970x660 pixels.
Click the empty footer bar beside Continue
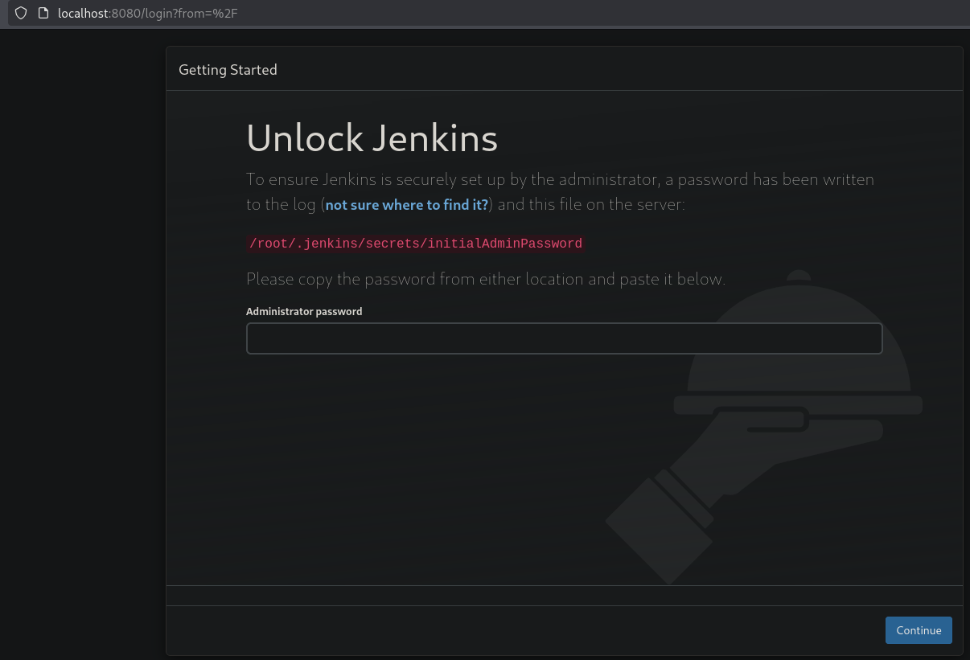click(523, 630)
